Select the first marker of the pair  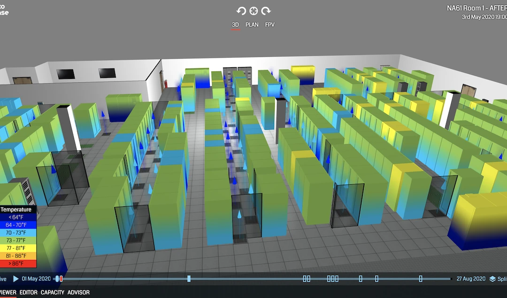pyautogui.click(x=305, y=279)
